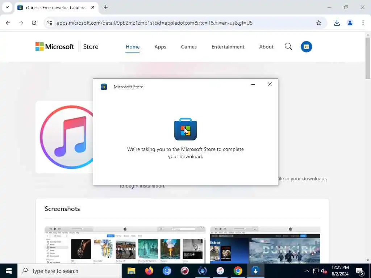This screenshot has width=371, height=278.
Task: Go back to previous page in Chrome
Action: [8, 23]
